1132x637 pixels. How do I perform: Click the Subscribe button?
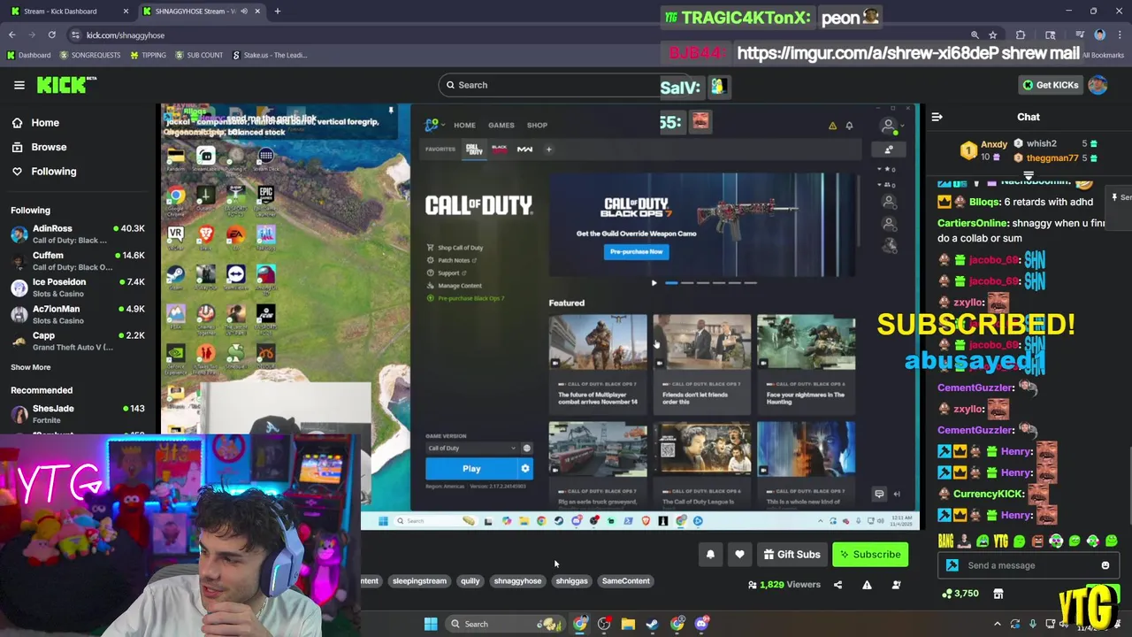(870, 555)
